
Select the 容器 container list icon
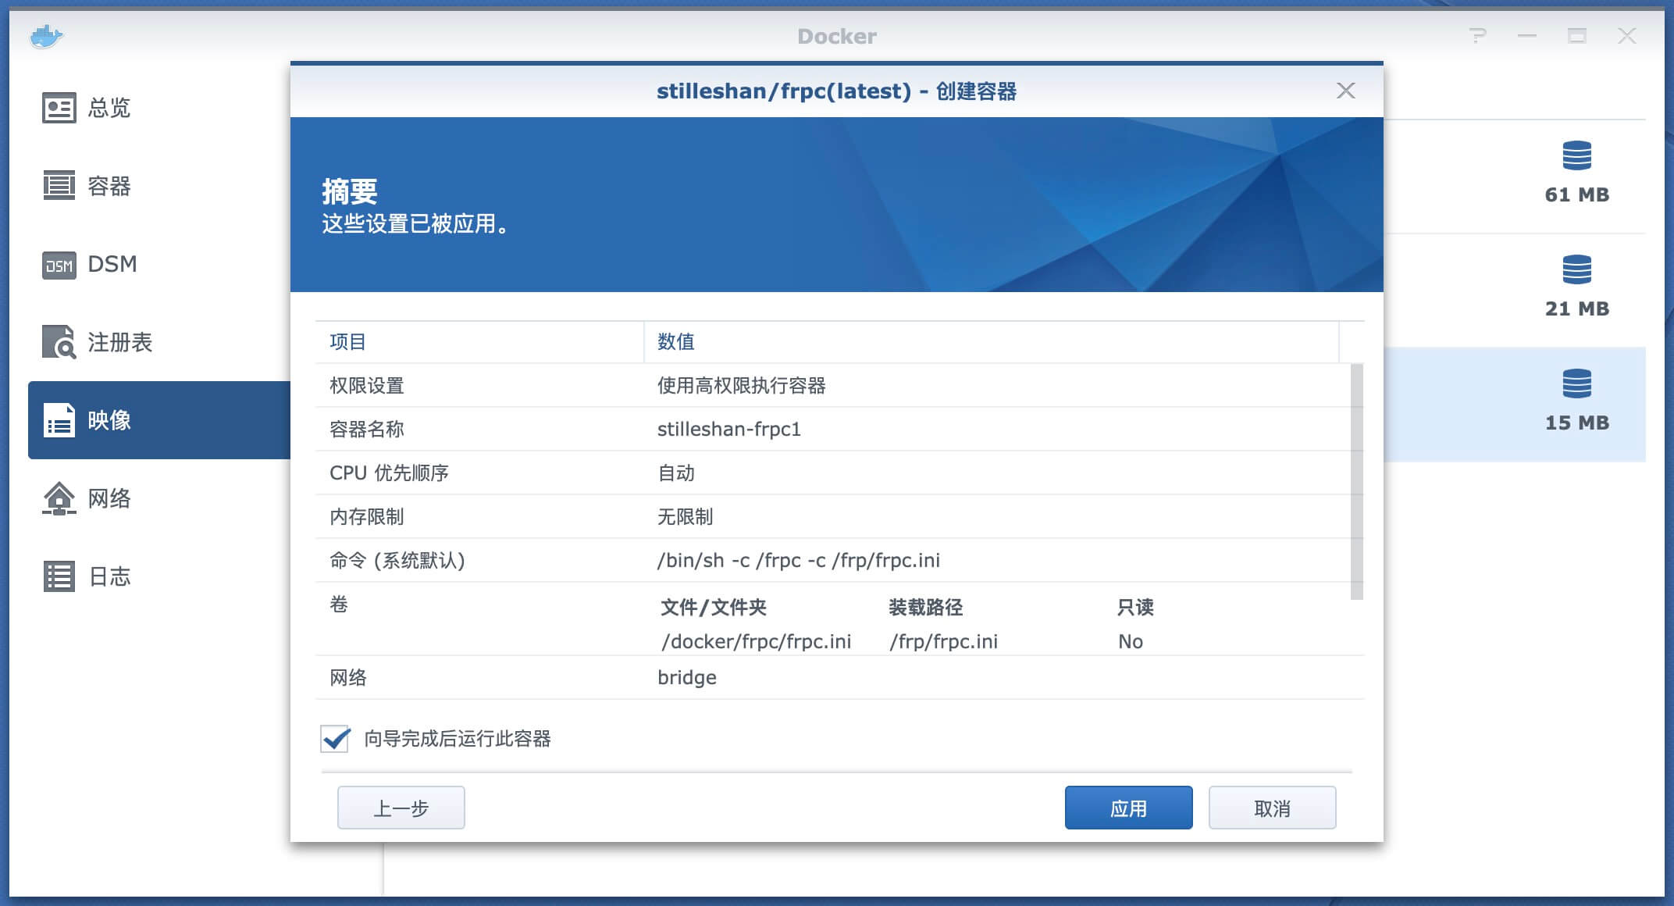click(x=59, y=186)
